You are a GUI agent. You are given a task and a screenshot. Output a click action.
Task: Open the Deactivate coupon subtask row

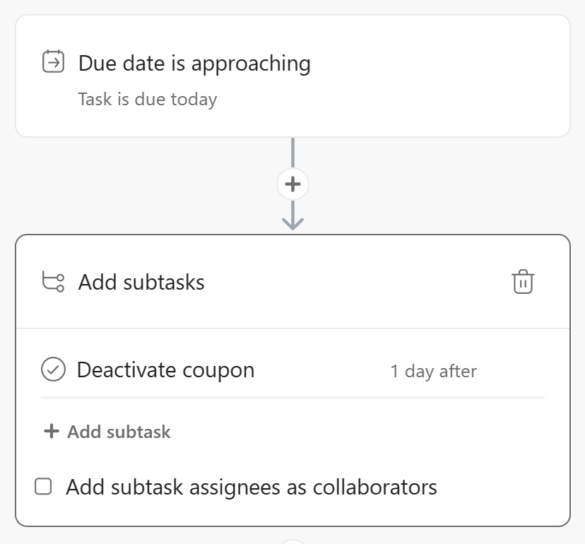click(x=293, y=369)
